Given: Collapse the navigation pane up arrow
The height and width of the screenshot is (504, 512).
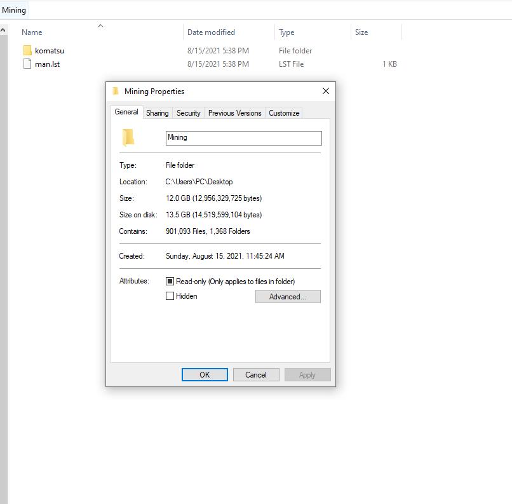Looking at the screenshot, I should pos(3,30).
